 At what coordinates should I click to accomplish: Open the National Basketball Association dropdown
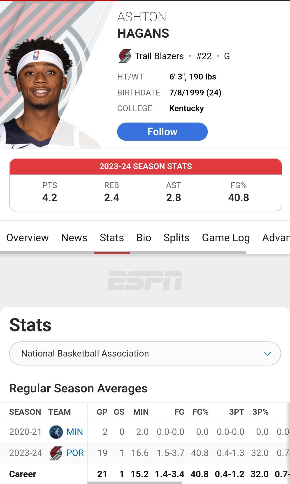click(145, 354)
